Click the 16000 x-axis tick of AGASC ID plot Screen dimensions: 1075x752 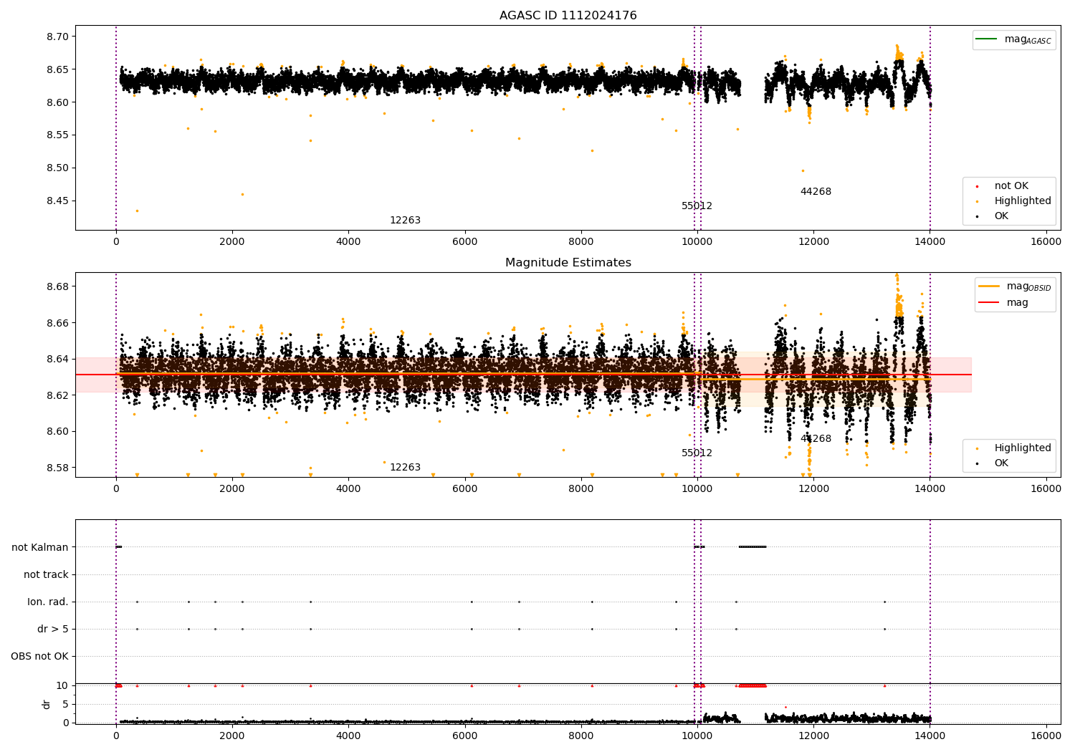pyautogui.click(x=1046, y=242)
